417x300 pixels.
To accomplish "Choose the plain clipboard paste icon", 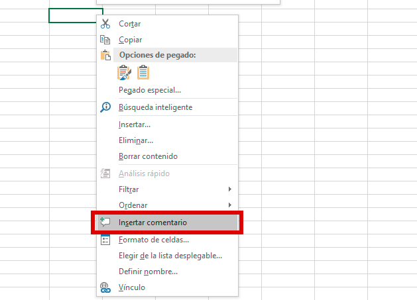I will (143, 73).
